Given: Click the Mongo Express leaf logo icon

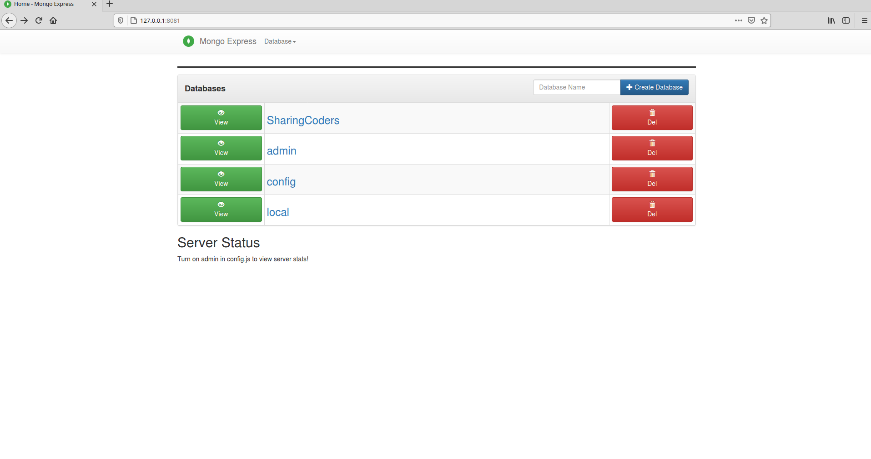Looking at the screenshot, I should pos(188,41).
